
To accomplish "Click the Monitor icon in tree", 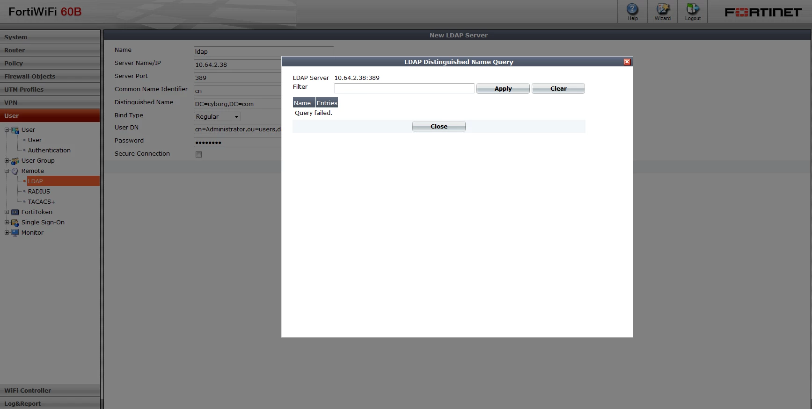I will click(15, 233).
